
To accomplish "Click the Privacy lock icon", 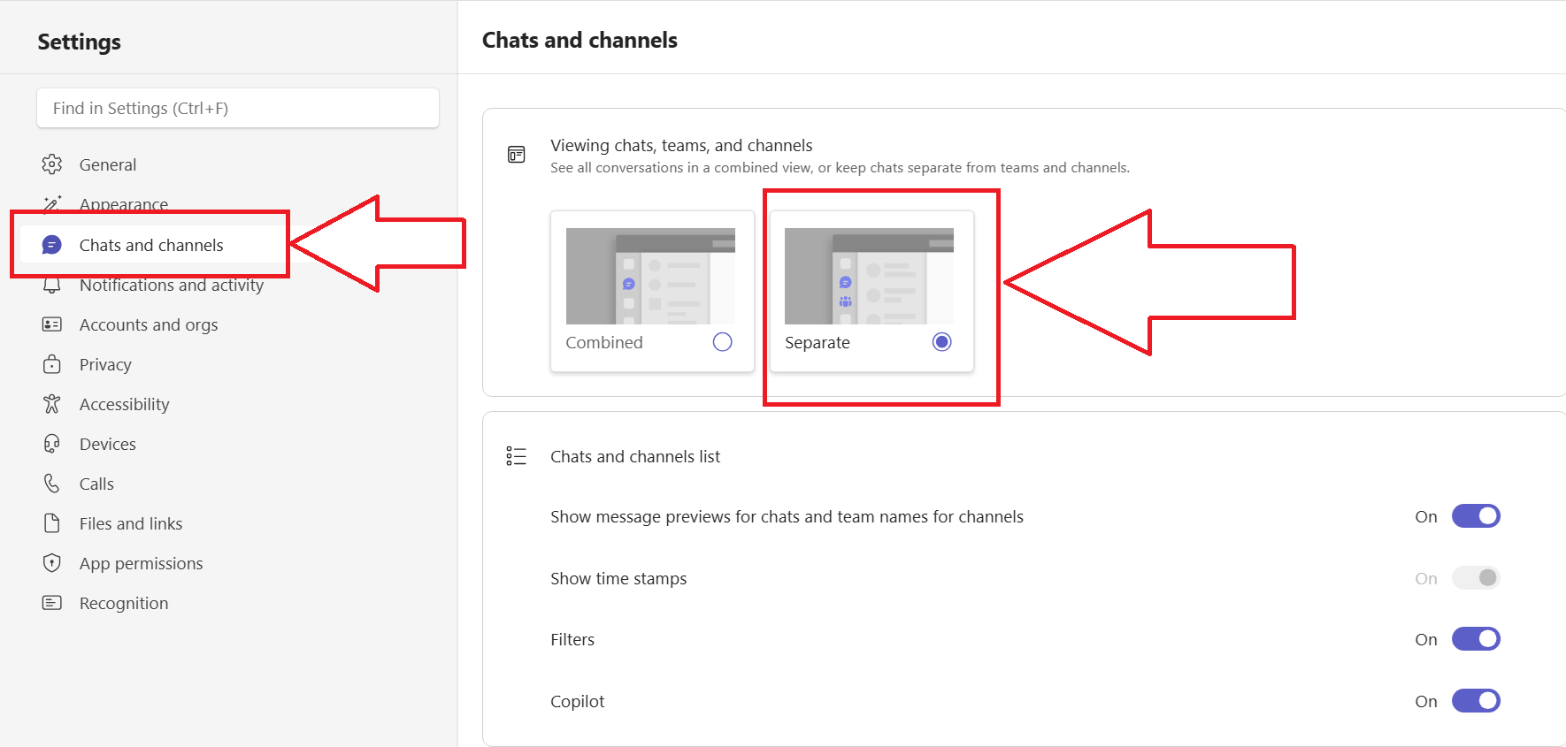I will point(52,364).
